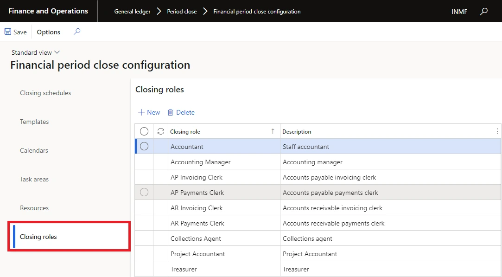
Task: Click the Staff accountant description cell
Action: pos(391,147)
